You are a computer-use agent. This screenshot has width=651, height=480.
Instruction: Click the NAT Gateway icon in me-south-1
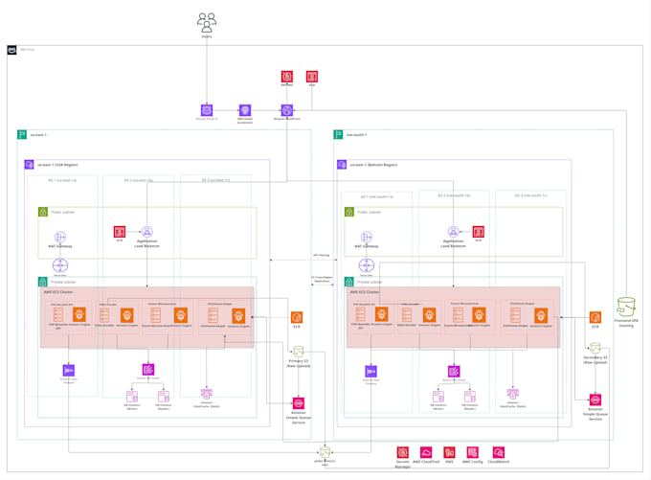[366, 238]
